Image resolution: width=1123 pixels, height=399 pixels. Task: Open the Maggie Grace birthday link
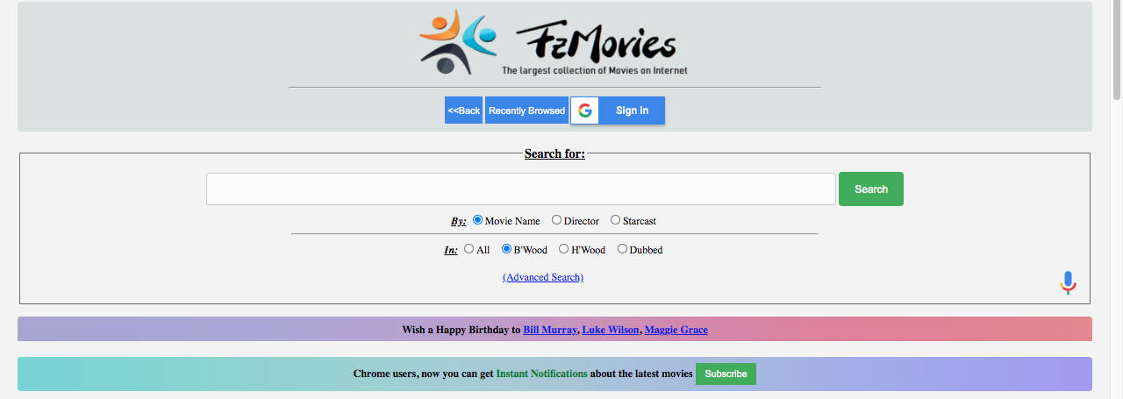click(x=676, y=330)
